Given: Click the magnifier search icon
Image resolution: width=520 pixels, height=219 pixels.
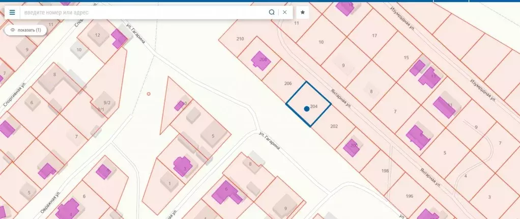Looking at the screenshot, I should 272,12.
